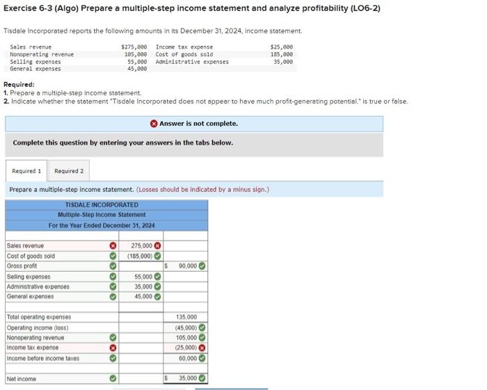Select the Sales revenue label cell

pyautogui.click(x=62, y=245)
